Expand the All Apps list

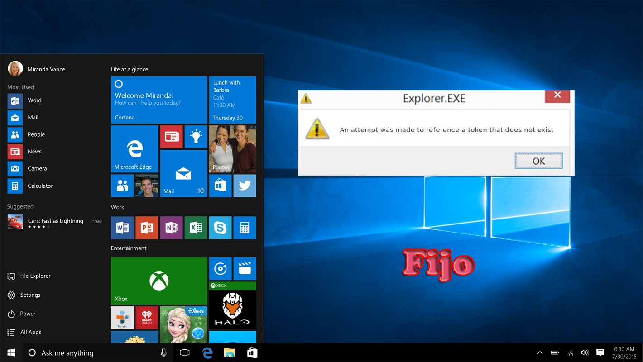pos(30,333)
